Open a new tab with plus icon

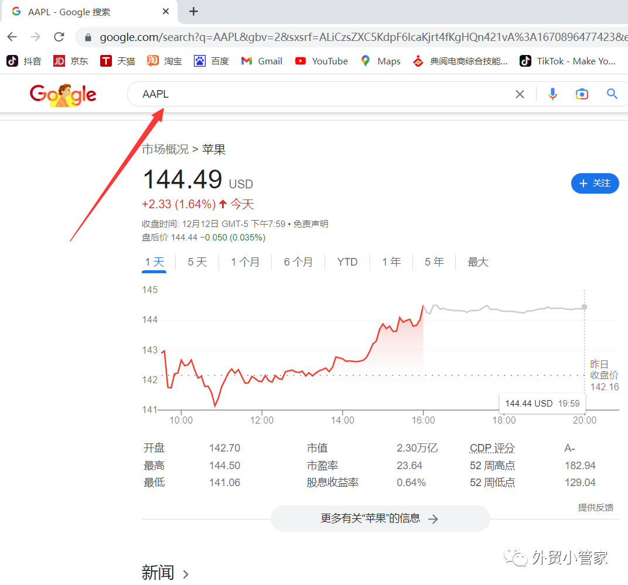193,11
